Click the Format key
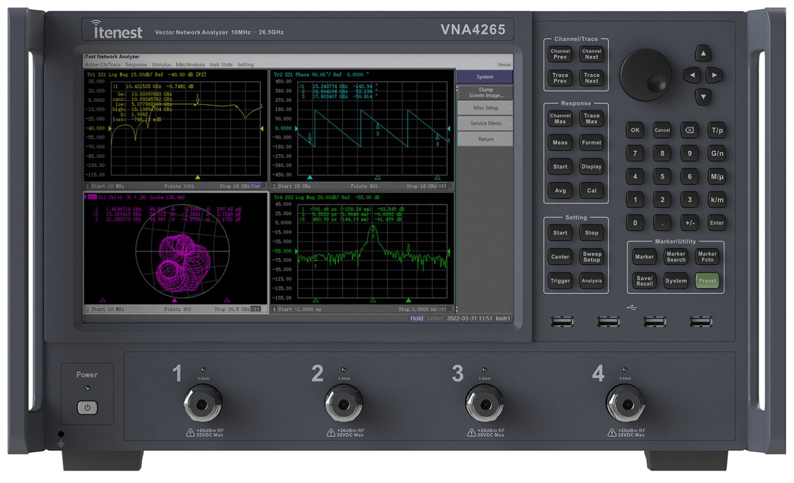This screenshot has height=483, width=794. click(591, 142)
